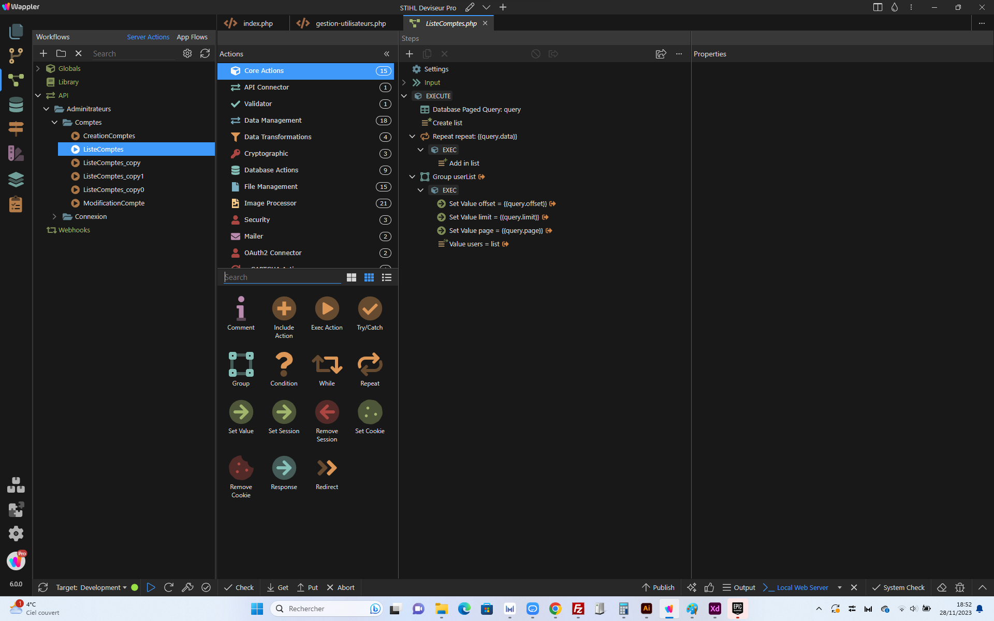Open the gestion-utilisateurs.php tab
The width and height of the screenshot is (994, 621).
click(342, 23)
